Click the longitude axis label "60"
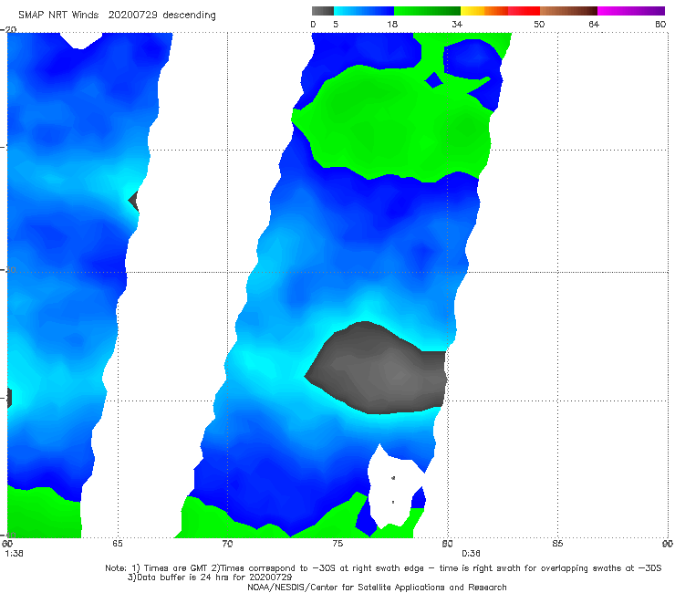Viewport: 675px width, 593px height. tap(7, 544)
